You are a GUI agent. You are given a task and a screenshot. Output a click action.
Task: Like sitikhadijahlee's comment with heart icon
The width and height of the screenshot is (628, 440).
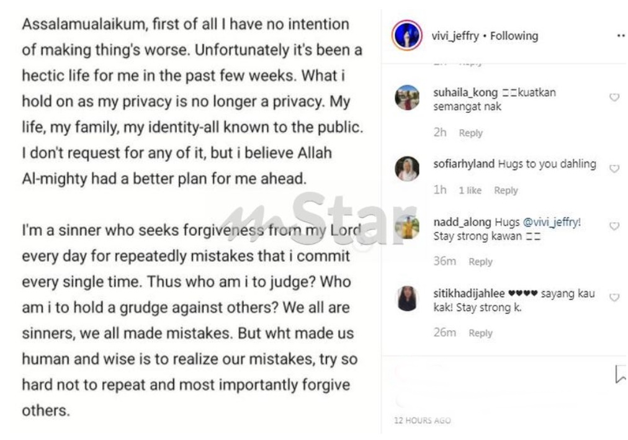point(614,297)
